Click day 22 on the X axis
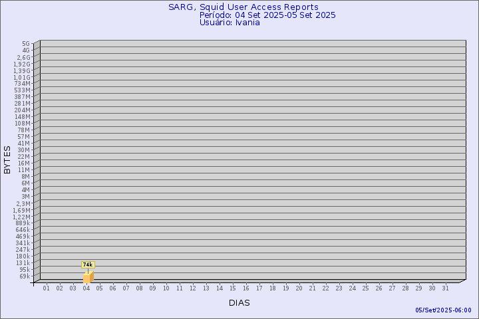479x319 pixels. click(x=326, y=288)
